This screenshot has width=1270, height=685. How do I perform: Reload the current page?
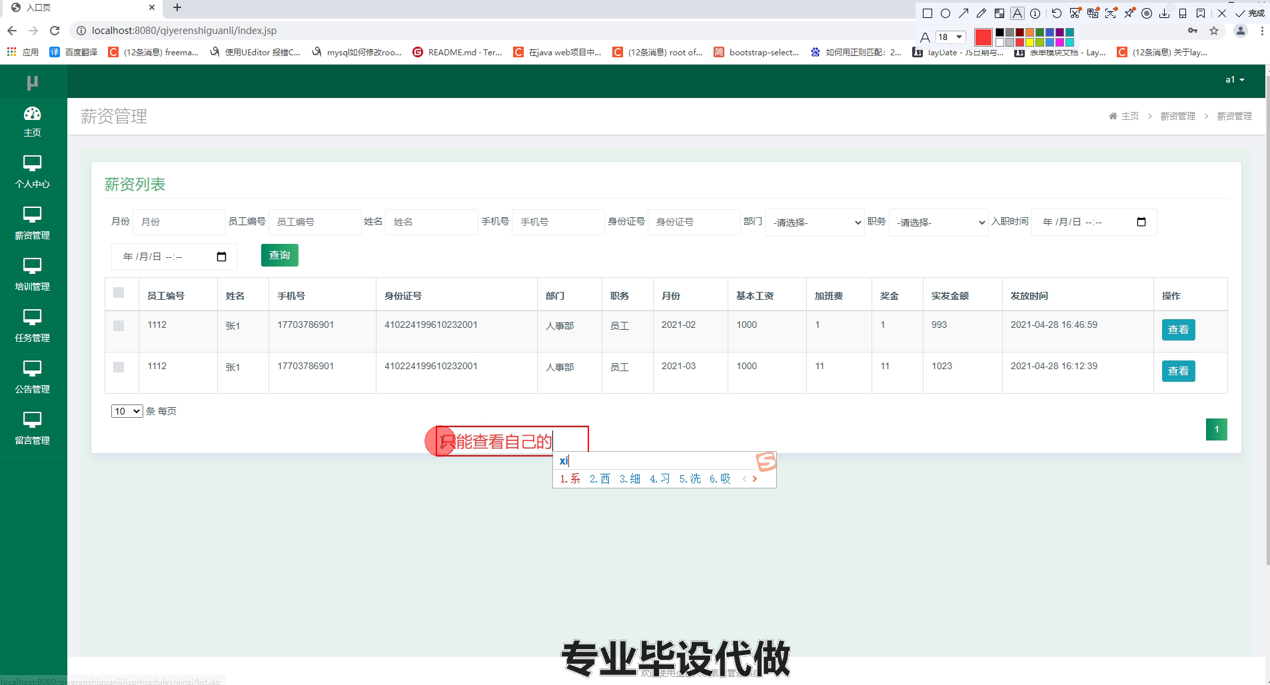coord(55,31)
